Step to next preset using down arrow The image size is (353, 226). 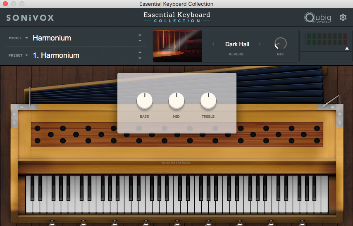[140, 58]
